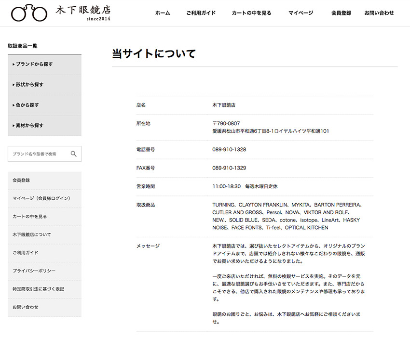Open マイページ（会員様ログイン）sidebar link
The height and width of the screenshot is (337, 410).
(x=41, y=198)
